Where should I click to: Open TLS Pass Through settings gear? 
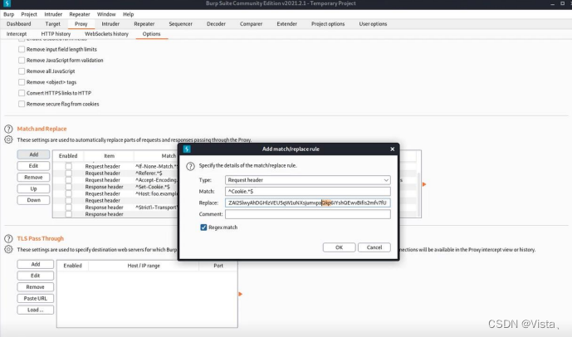pos(8,250)
